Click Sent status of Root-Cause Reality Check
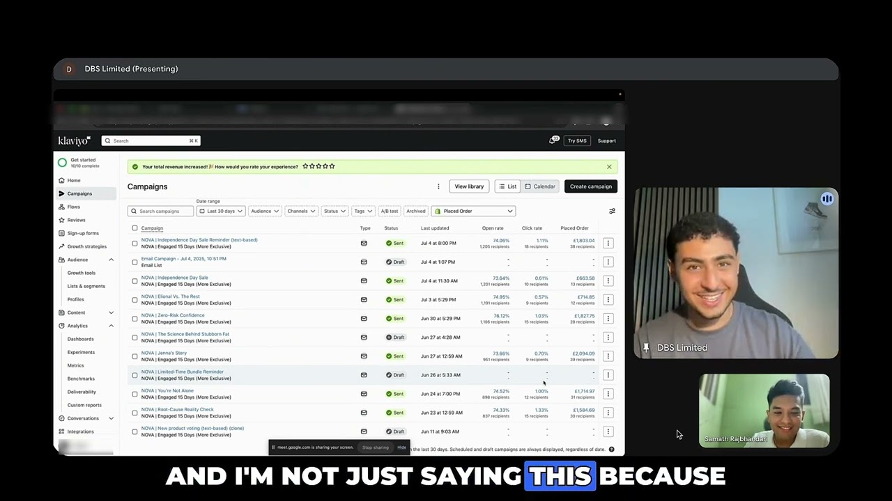The height and width of the screenshot is (501, 892). tap(394, 412)
